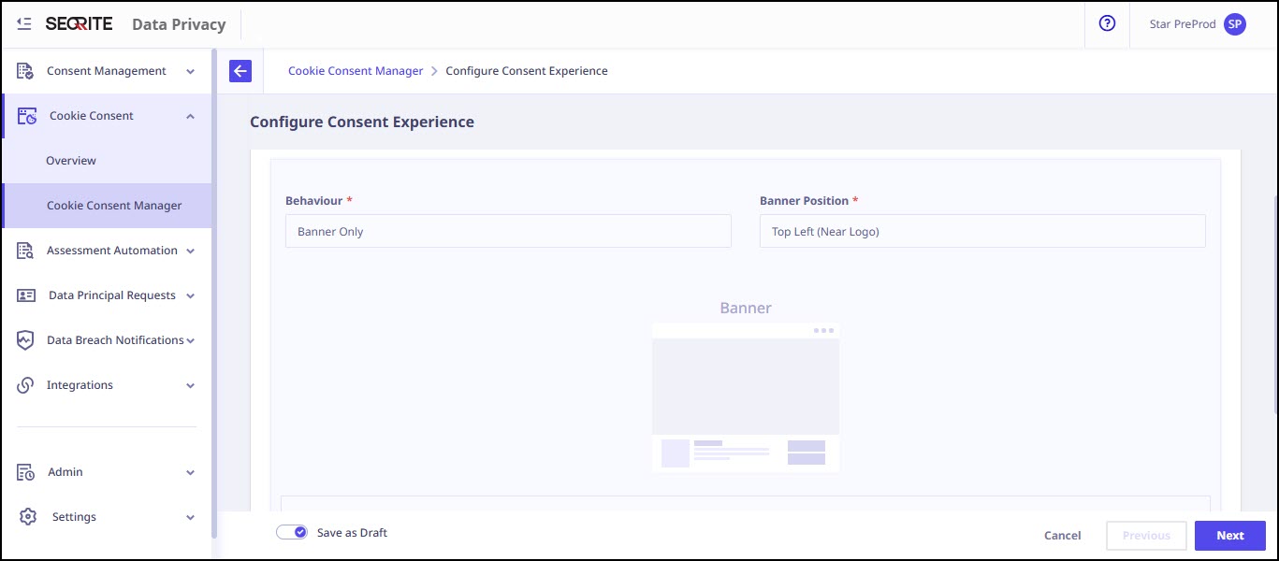Open the help question mark icon
The width and height of the screenshot is (1279, 561).
(x=1107, y=24)
